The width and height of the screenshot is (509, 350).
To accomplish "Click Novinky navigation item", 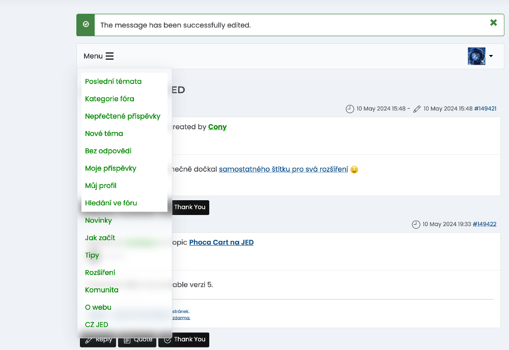I will (x=98, y=221).
